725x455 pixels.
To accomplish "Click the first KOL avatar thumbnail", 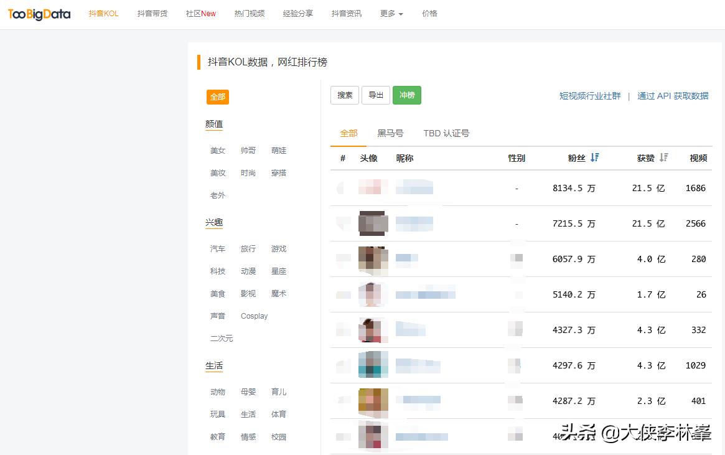I will (x=373, y=187).
